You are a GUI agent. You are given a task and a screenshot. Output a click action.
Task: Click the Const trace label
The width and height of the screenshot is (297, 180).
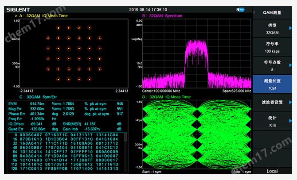pyautogui.click(x=16, y=39)
